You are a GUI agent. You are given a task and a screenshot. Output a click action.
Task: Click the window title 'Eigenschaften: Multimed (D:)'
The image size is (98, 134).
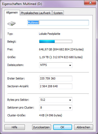(22, 4)
